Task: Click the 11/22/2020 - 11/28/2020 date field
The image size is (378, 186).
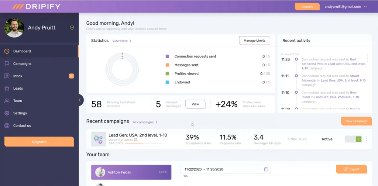Action: [226, 169]
